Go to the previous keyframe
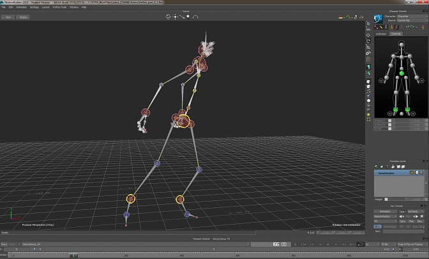This screenshot has width=429, height=259. pyautogui.click(x=402, y=216)
